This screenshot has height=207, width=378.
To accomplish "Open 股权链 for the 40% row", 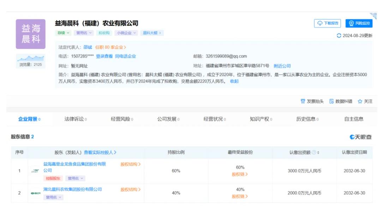I will pos(240,196).
